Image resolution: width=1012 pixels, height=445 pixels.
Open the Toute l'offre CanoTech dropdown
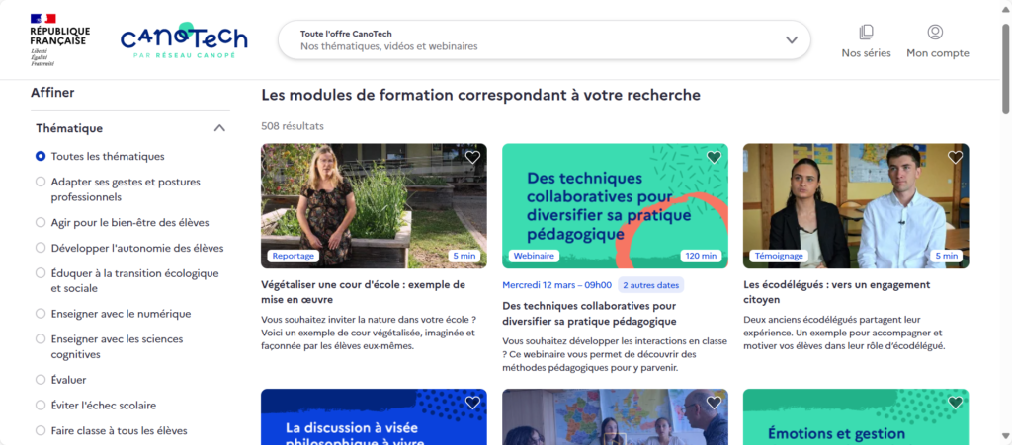545,39
